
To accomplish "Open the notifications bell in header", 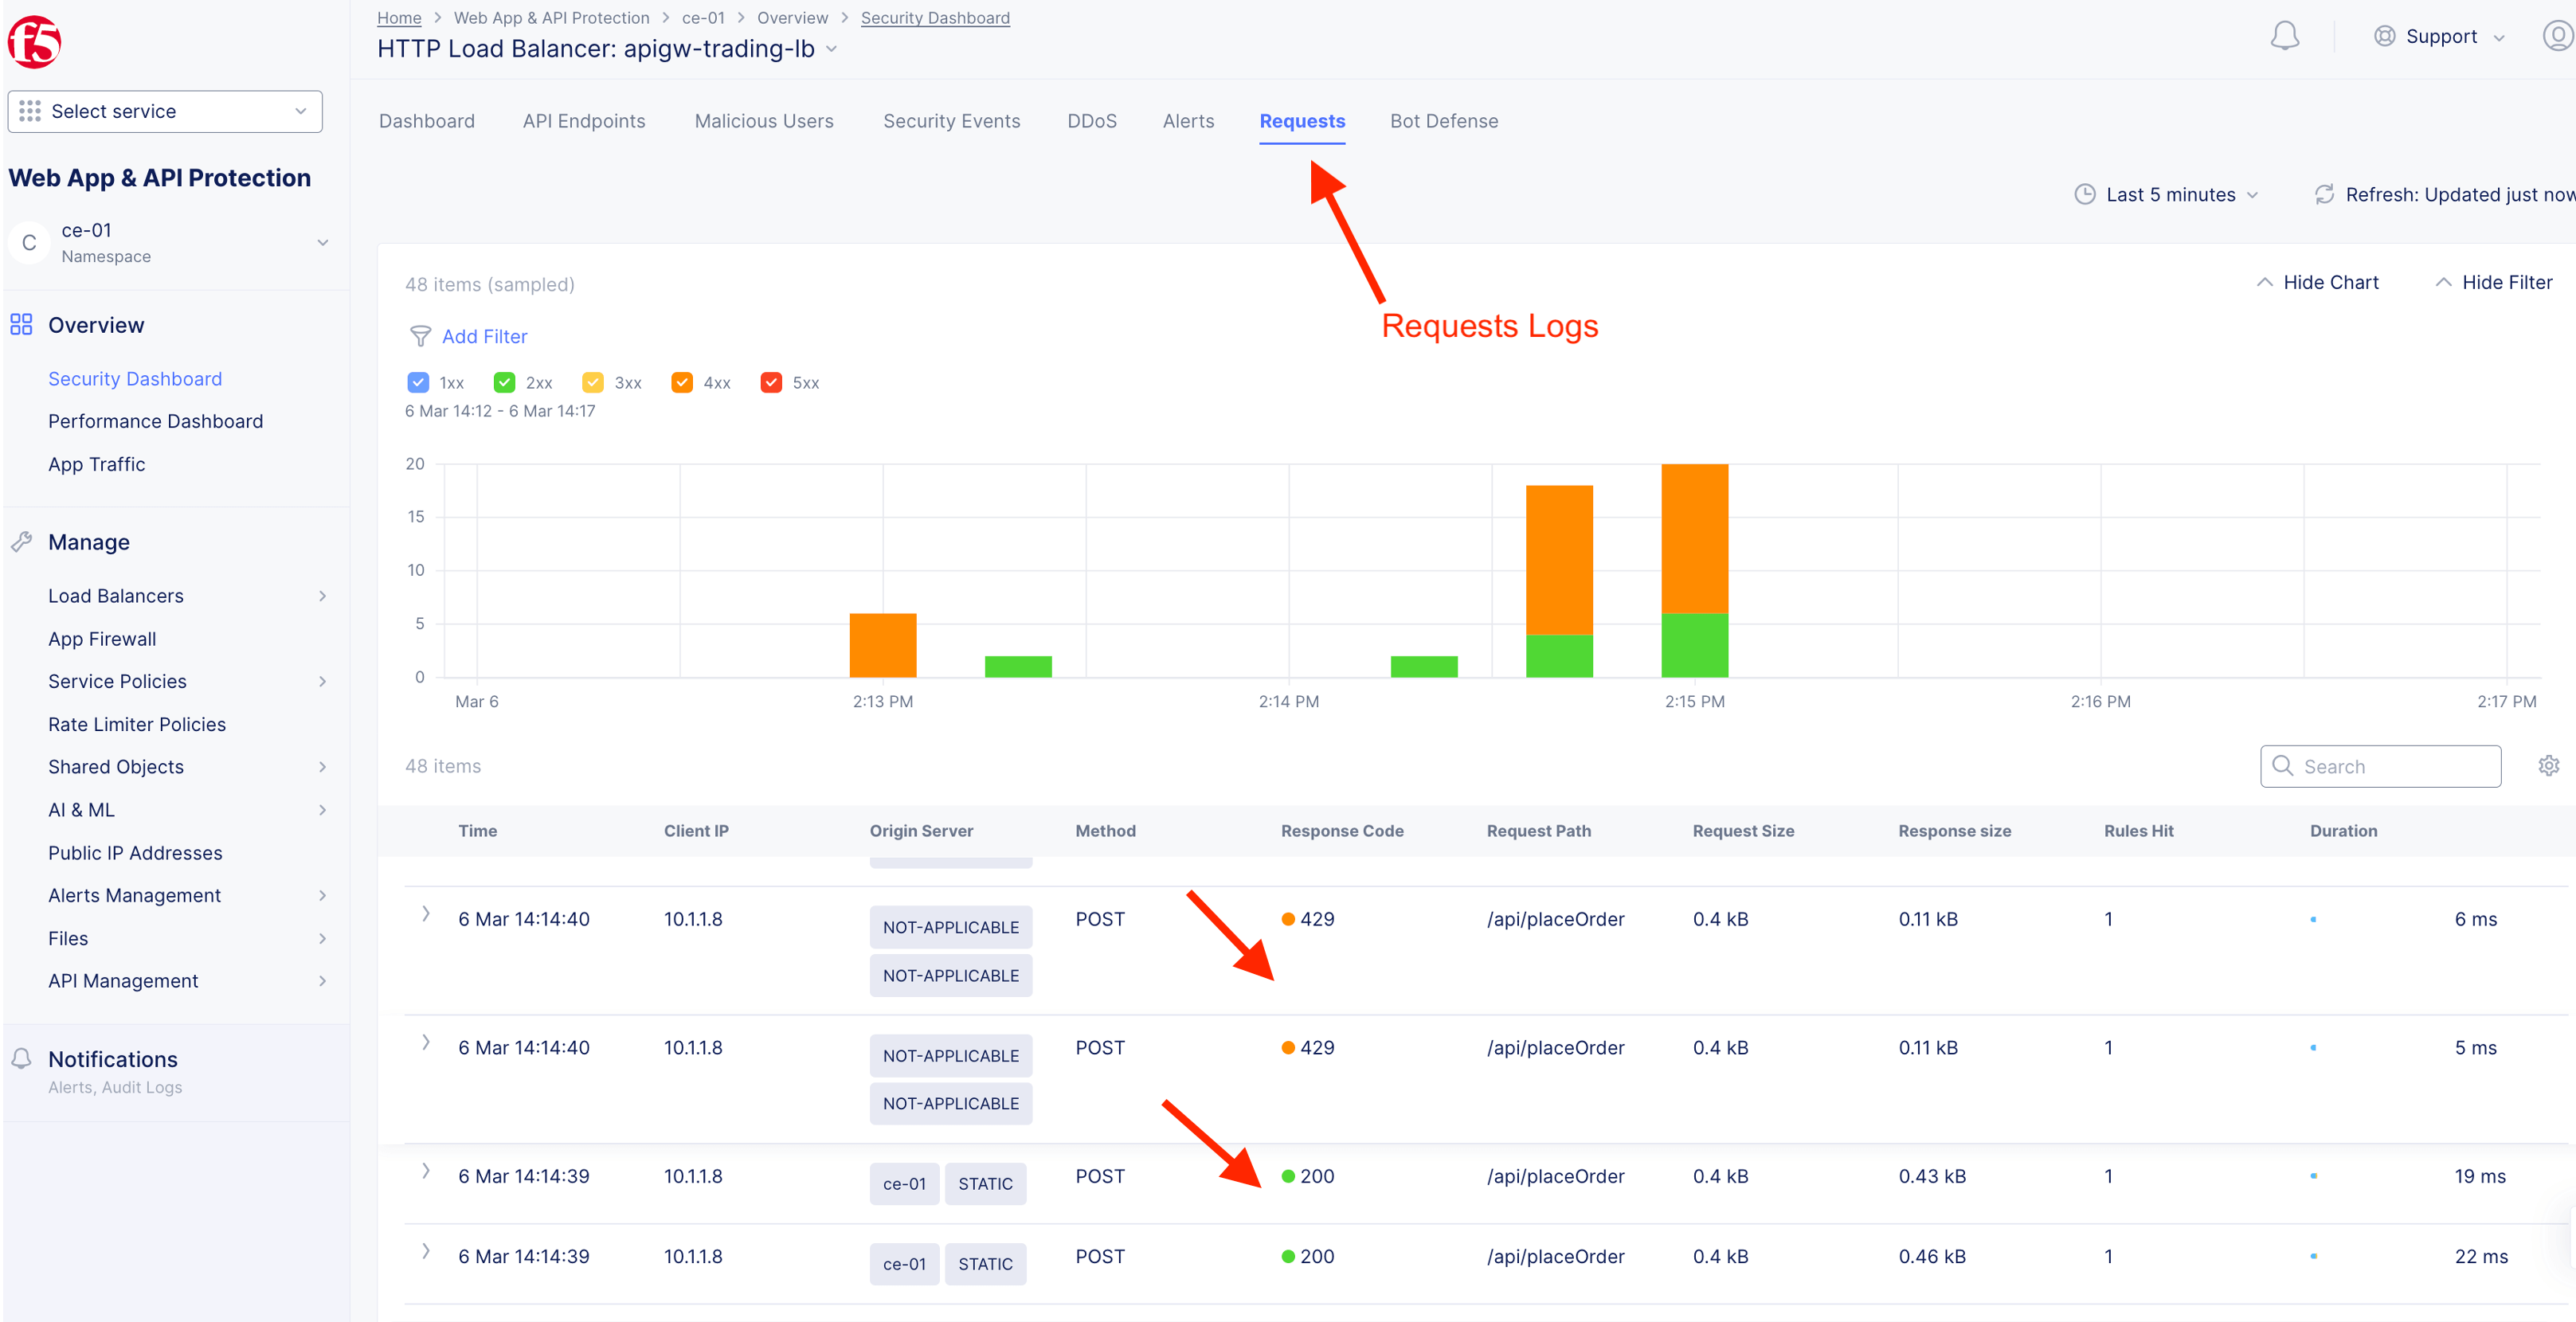I will 2284,36.
